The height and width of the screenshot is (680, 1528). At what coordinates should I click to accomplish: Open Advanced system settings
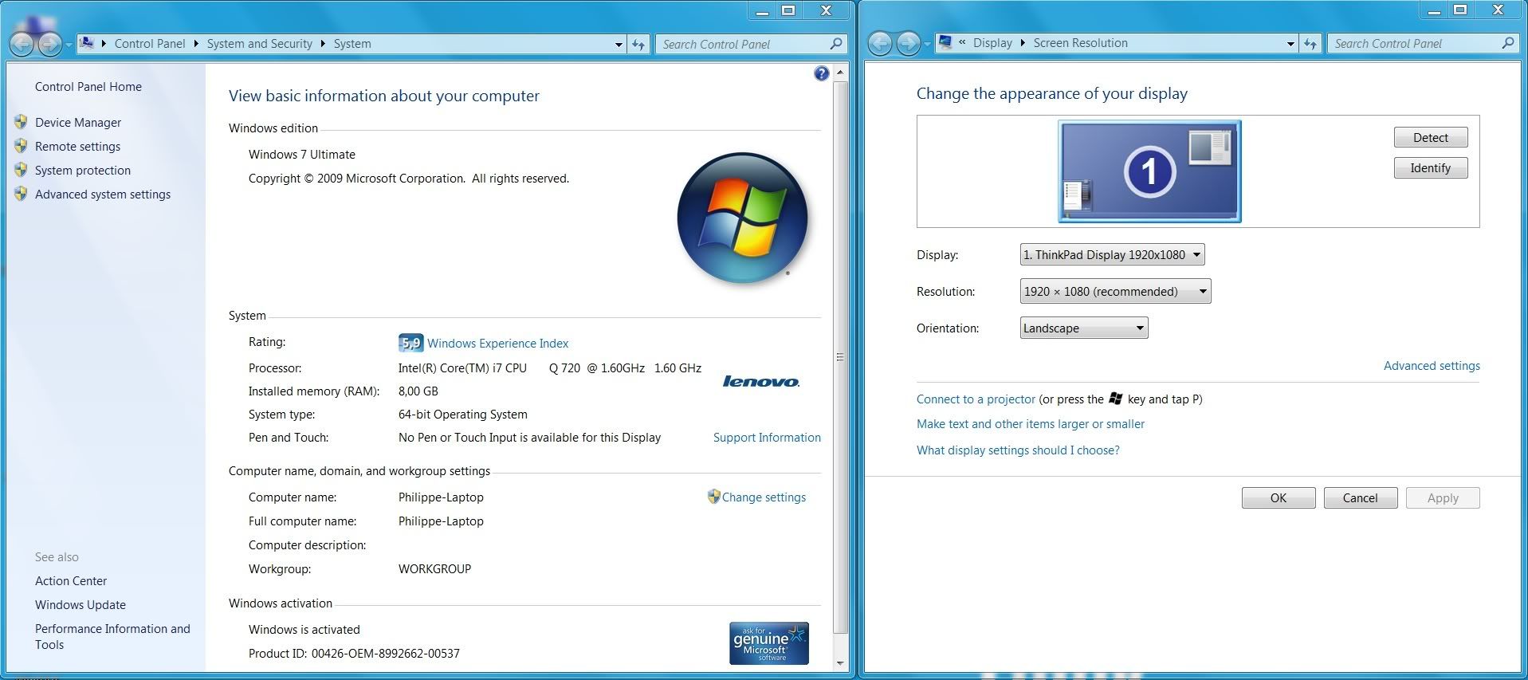[103, 194]
